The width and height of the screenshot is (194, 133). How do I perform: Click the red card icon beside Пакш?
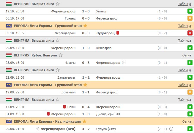click(x=64, y=107)
